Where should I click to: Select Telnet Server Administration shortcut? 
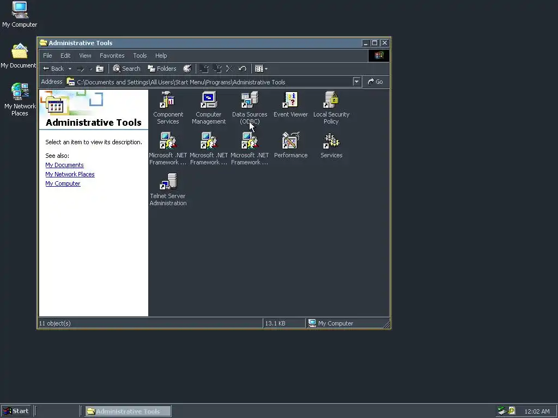coord(168,189)
